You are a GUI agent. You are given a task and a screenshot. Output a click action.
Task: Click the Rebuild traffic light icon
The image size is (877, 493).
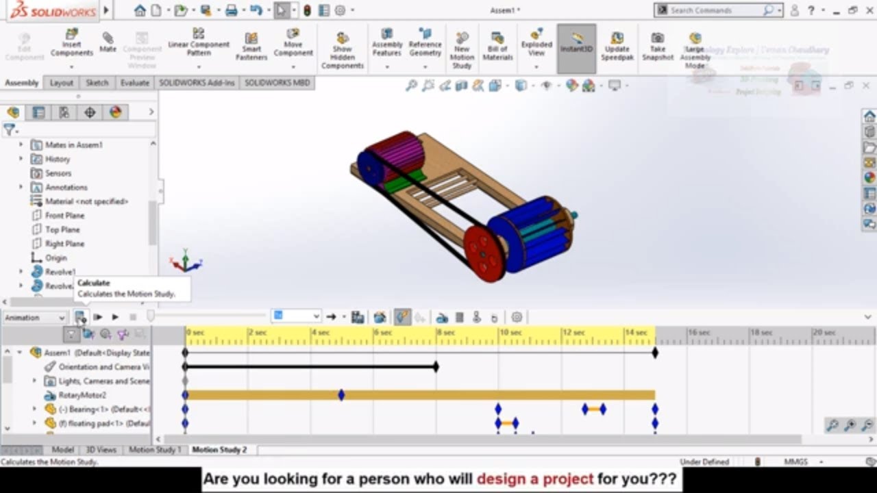[307, 10]
